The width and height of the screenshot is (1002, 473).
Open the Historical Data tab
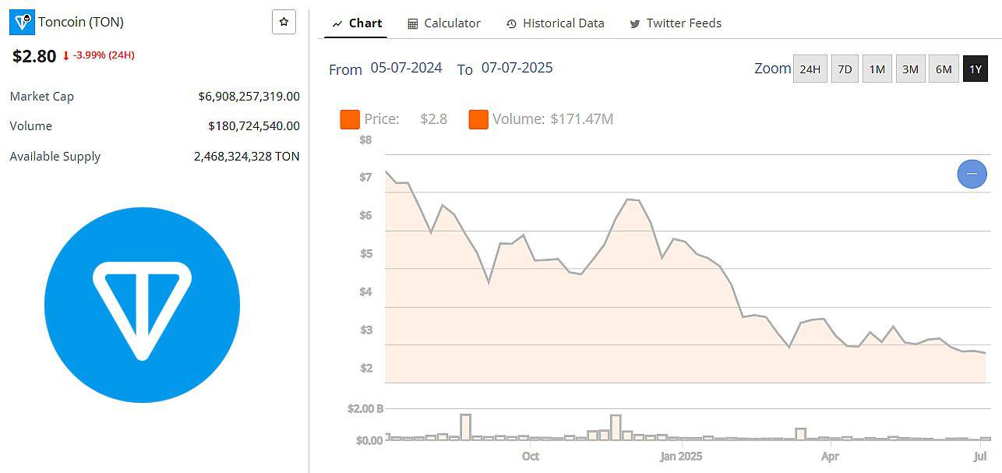(x=555, y=23)
